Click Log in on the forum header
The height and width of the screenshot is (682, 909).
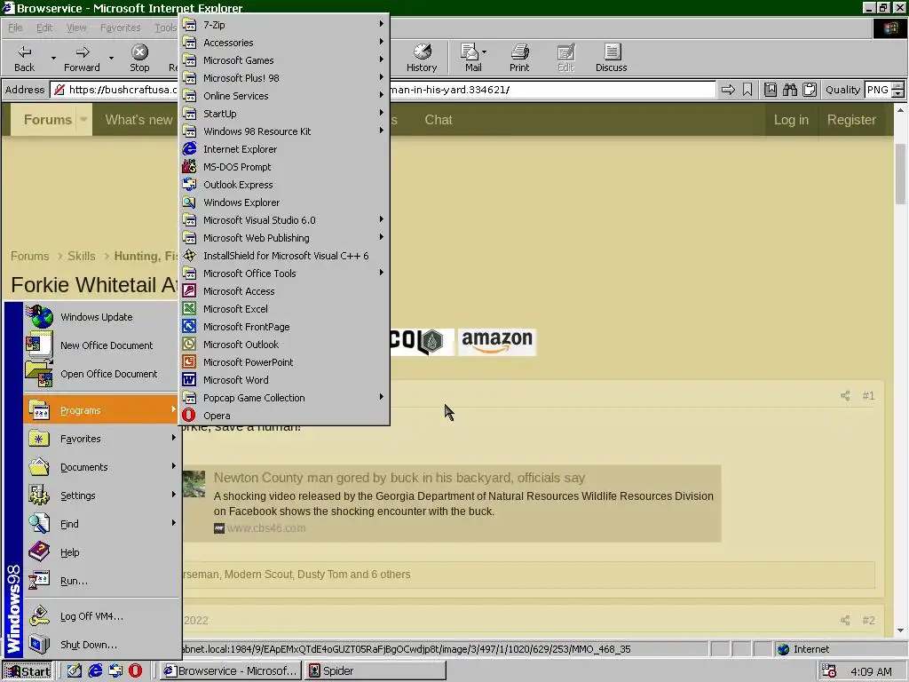[791, 120]
